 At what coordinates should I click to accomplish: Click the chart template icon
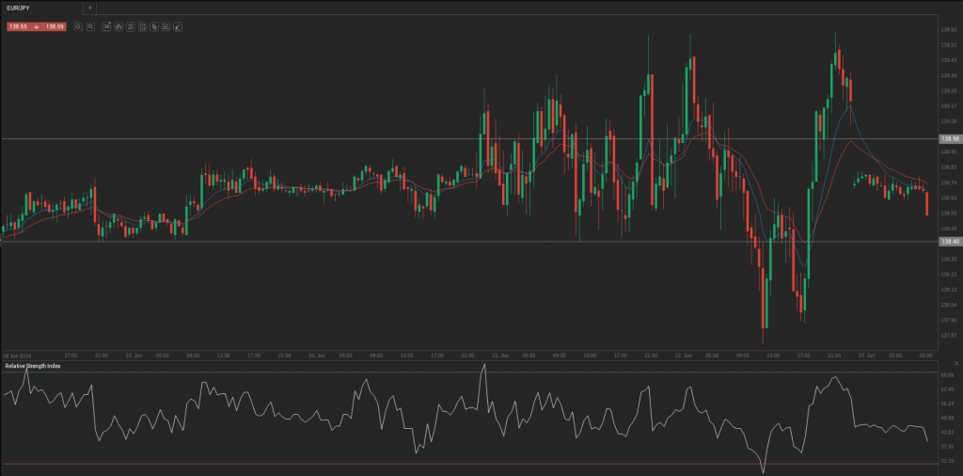click(x=142, y=26)
